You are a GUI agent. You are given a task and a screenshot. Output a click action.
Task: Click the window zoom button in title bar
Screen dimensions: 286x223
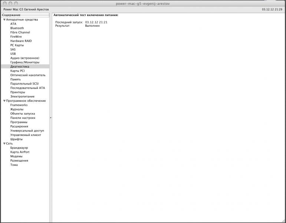16,3
